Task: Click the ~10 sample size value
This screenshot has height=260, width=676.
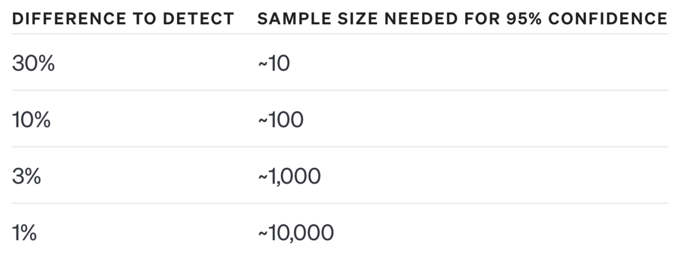Action: (x=274, y=64)
